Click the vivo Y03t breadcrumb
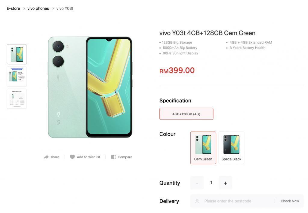The height and width of the screenshot is (213, 308). click(65, 8)
